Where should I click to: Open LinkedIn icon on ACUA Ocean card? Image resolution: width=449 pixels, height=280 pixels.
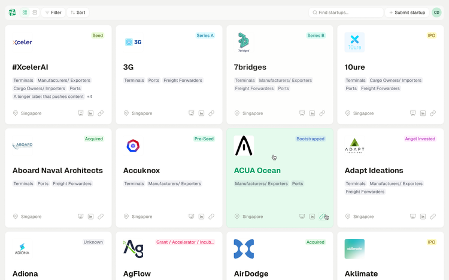pyautogui.click(x=312, y=217)
